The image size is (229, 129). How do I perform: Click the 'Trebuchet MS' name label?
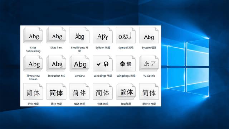57,76
